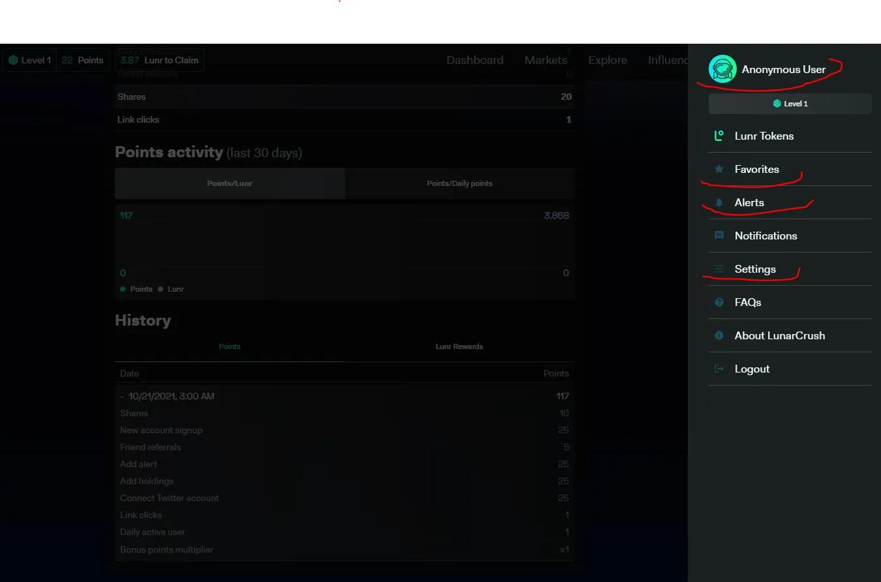Open FAQs from the side menu
This screenshot has width=881, height=582.
click(x=790, y=302)
